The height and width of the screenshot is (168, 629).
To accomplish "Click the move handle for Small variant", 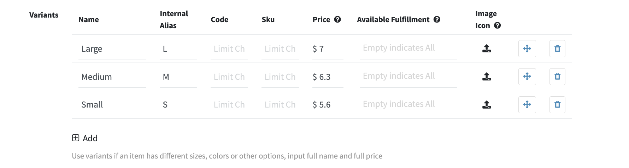I will pyautogui.click(x=527, y=105).
